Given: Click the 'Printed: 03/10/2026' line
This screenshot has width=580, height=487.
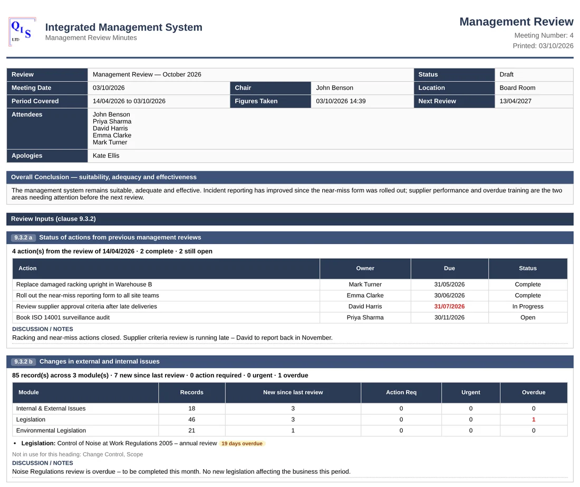Looking at the screenshot, I should tap(543, 46).
